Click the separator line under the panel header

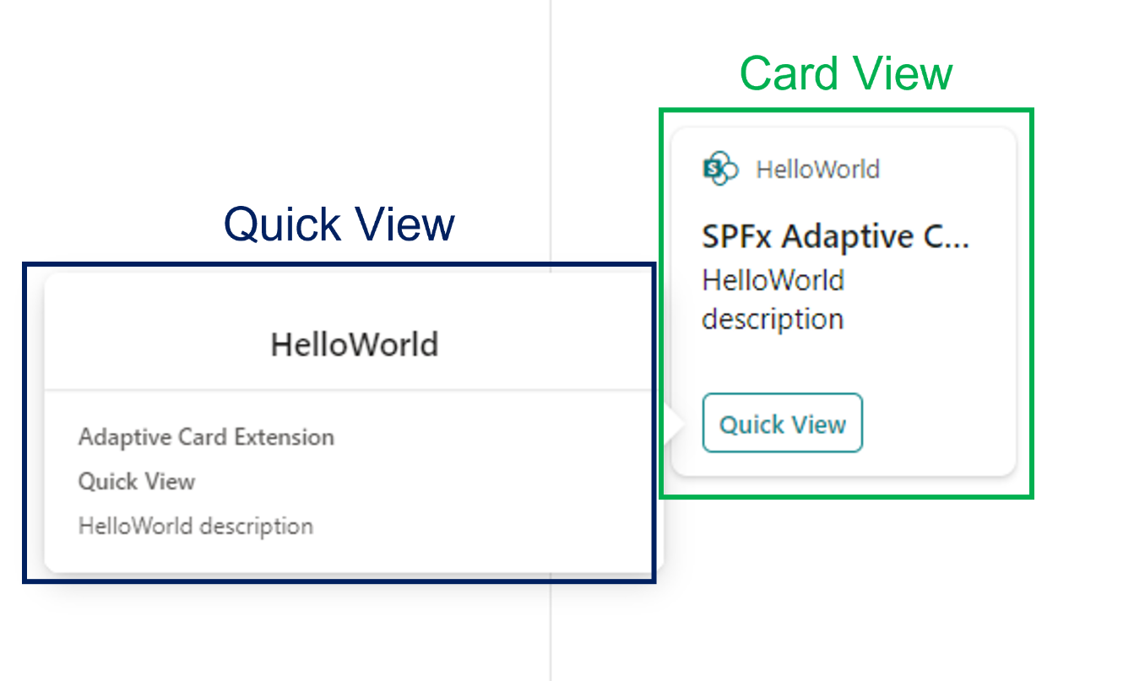pyautogui.click(x=354, y=389)
